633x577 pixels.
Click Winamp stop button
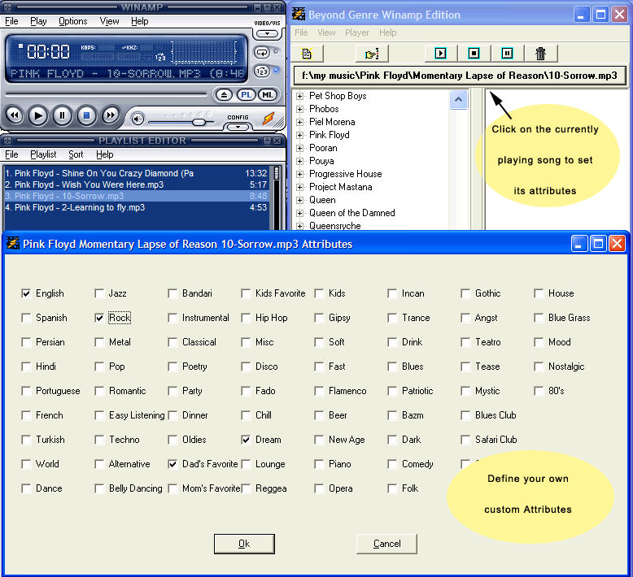[86, 115]
